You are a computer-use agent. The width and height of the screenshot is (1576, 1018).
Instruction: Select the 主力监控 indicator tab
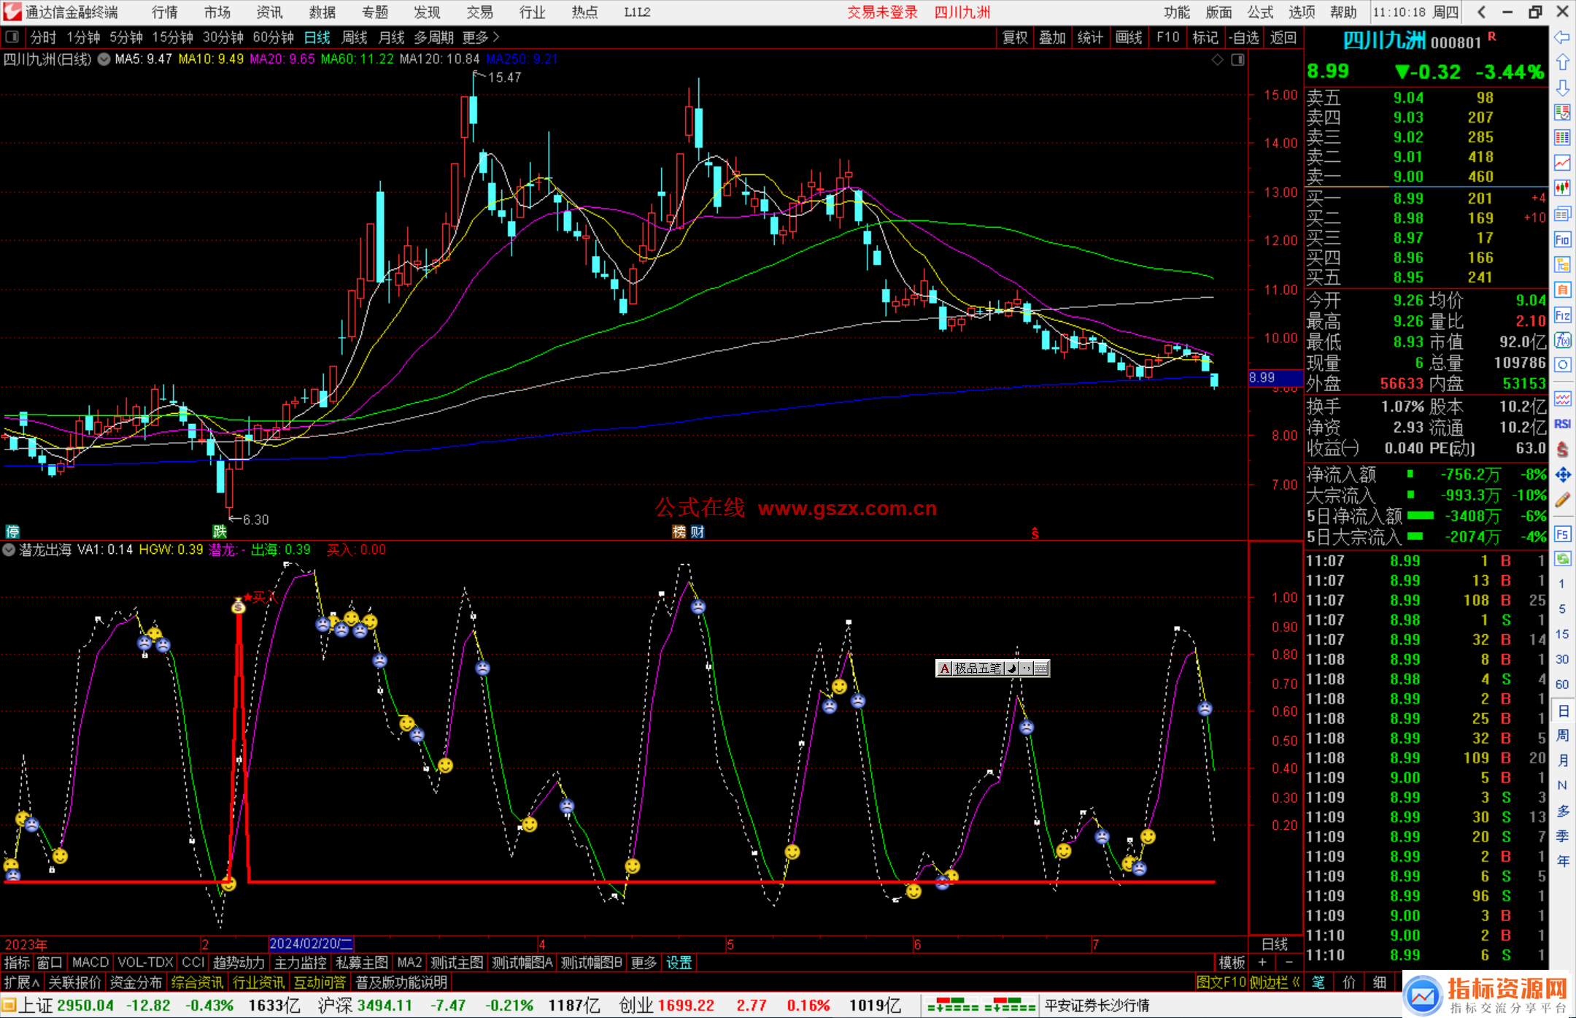(300, 963)
